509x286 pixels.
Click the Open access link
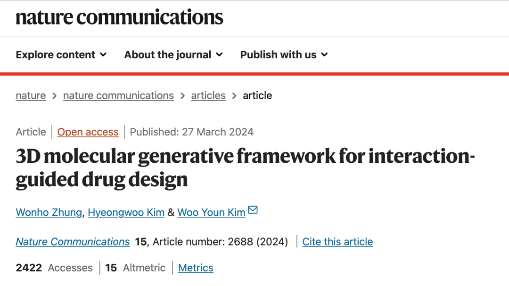[x=88, y=132]
